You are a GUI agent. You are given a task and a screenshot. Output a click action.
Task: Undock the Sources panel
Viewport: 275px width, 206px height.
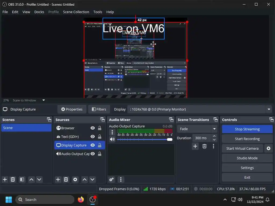[102, 120]
